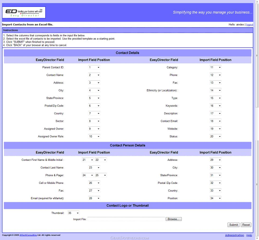Open the Help link in footer

pyautogui.click(x=249, y=235)
